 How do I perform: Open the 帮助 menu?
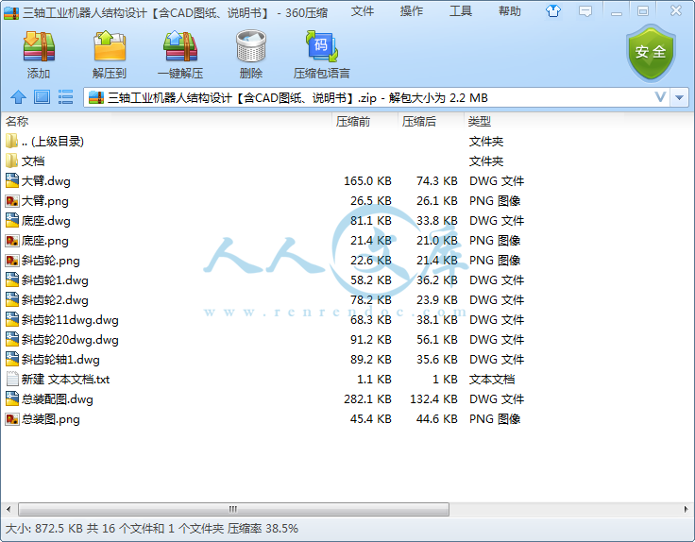point(509,11)
